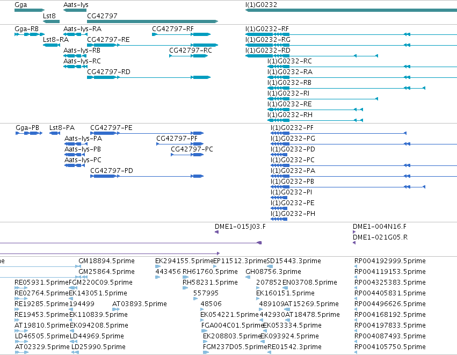Click the l(1)G0232 gene feature bar
Viewport: 457px width, 355px height.
coord(351,10)
